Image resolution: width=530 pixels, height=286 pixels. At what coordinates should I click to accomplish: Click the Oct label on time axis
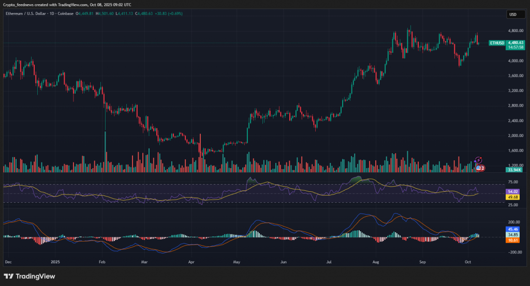(468, 262)
